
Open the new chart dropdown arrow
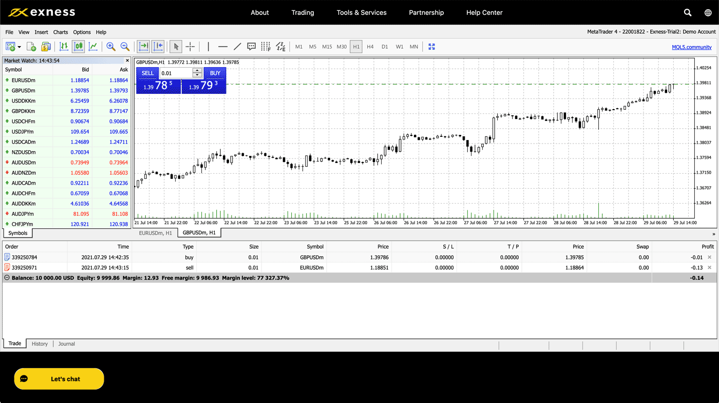click(20, 47)
